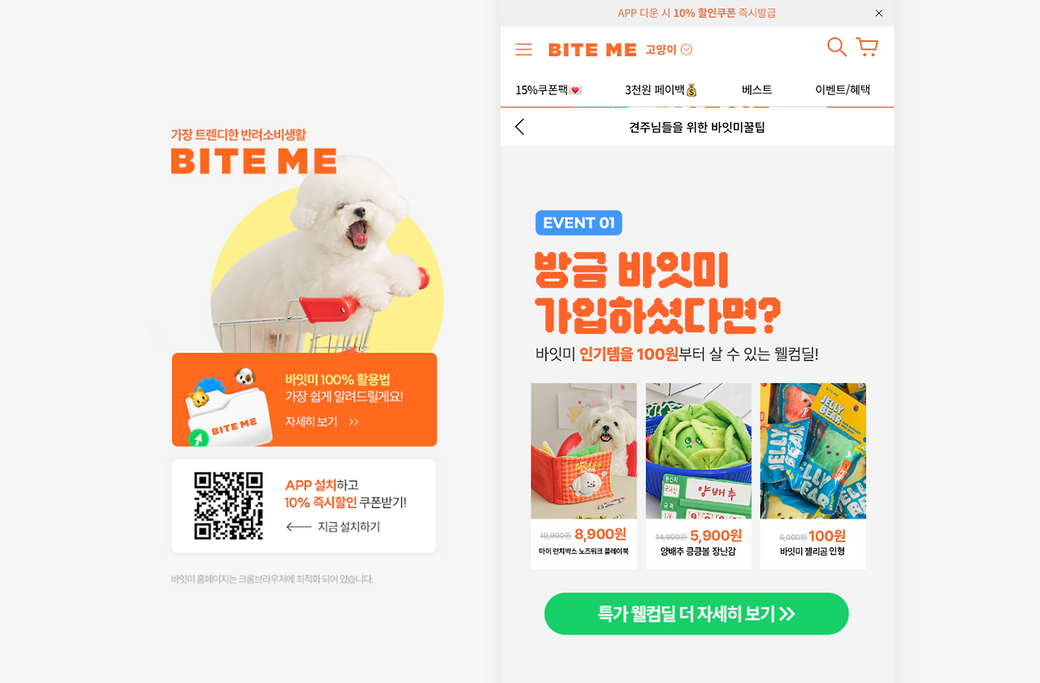Click 자세히 보기 link on orange banner
Viewport: 1040px width, 683px height.
coord(322,422)
